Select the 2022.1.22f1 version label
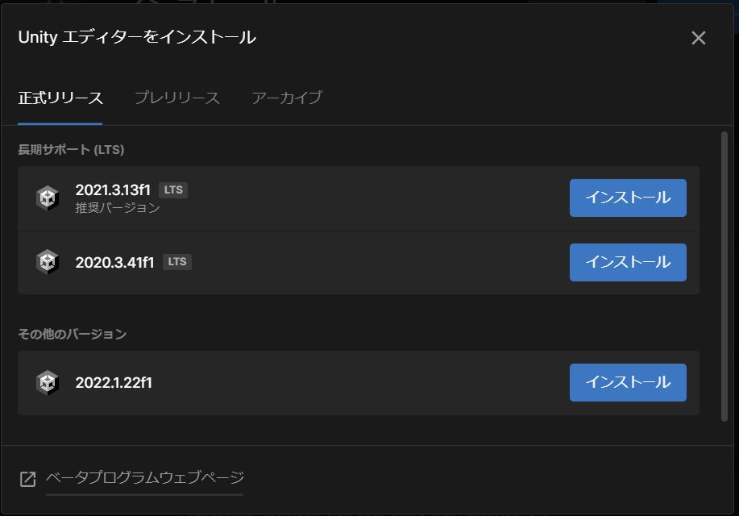Screen dimensions: 739x516 point(114,382)
